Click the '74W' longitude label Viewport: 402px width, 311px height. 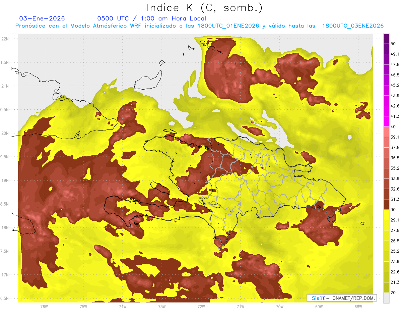coord(122,306)
